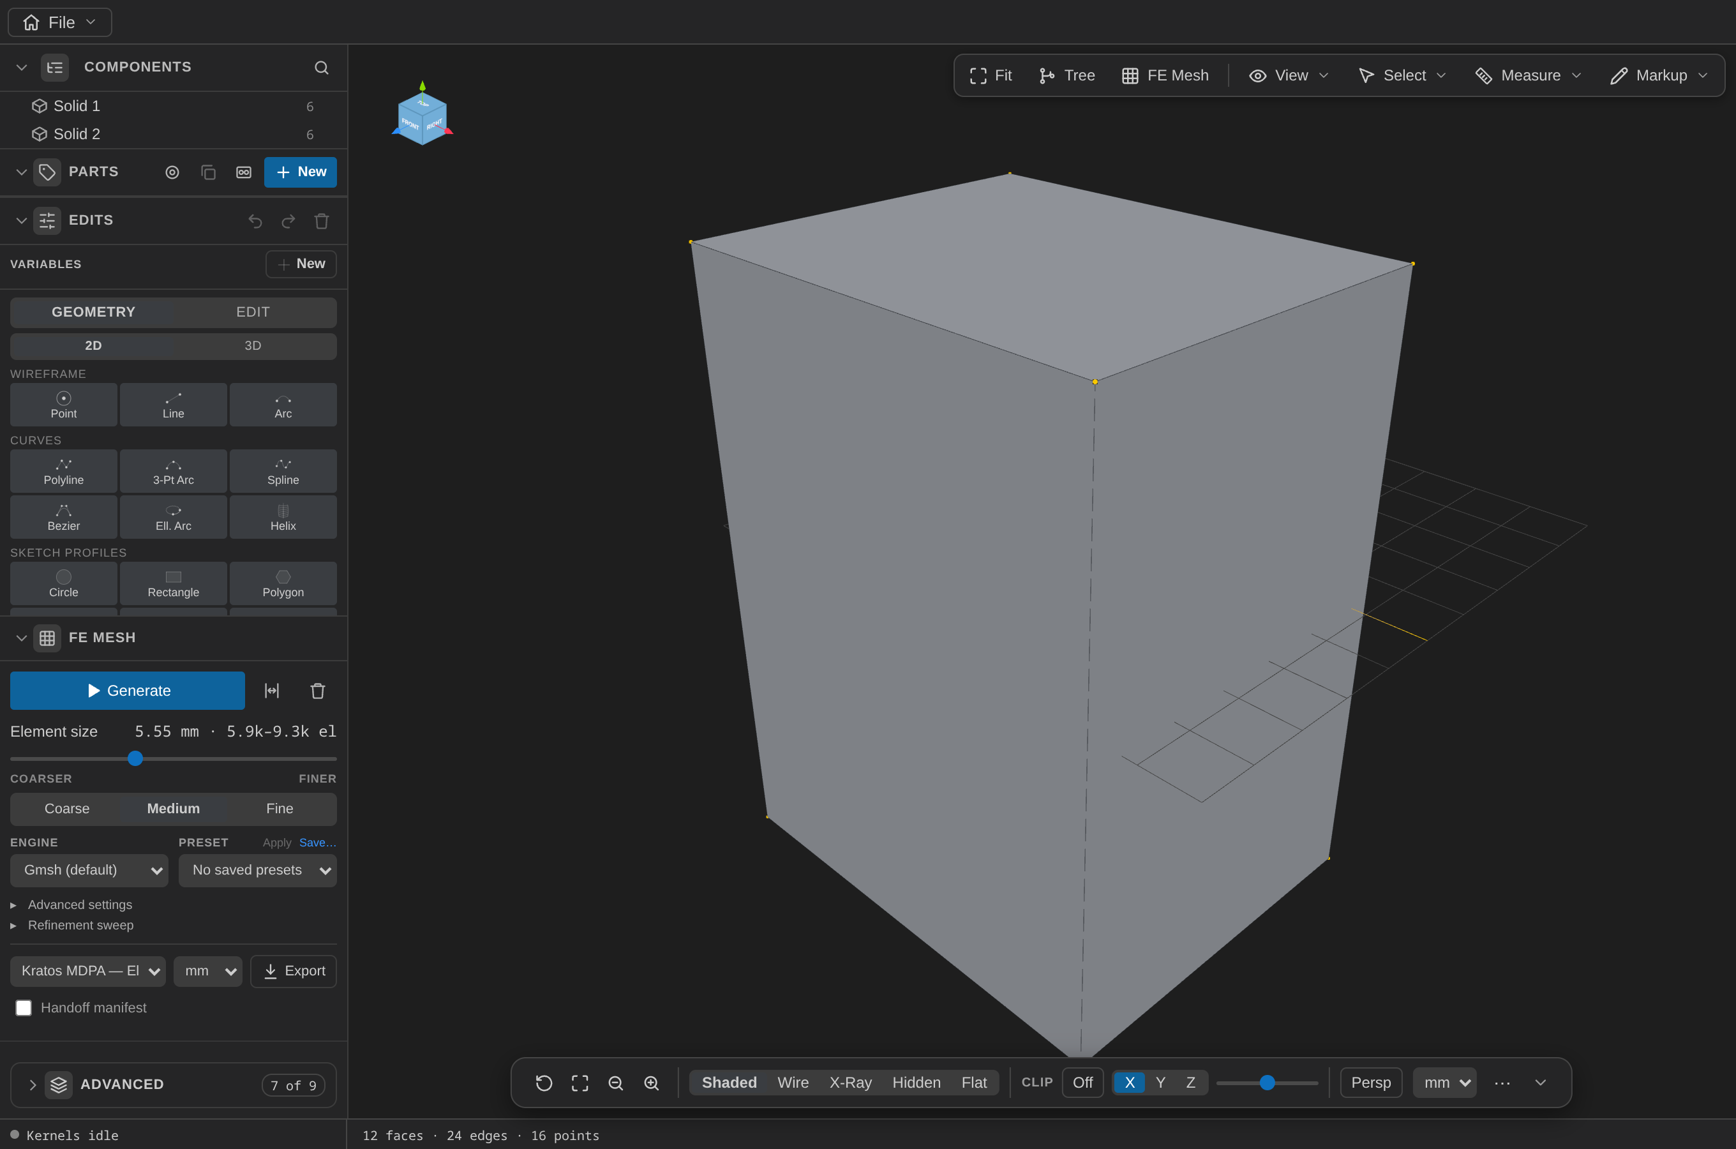The width and height of the screenshot is (1736, 1149).
Task: Expand Advanced settings disclosure
Action: [x=71, y=905]
